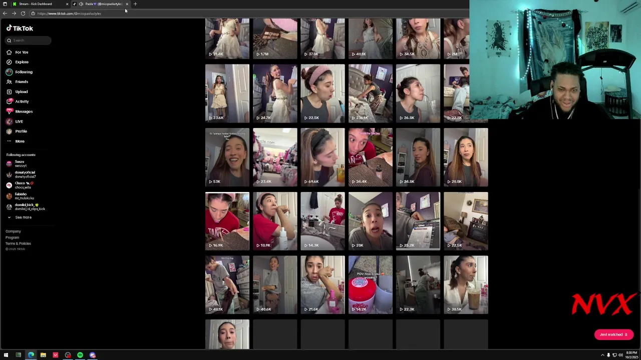Open the video with 28K views

[x=371, y=221]
